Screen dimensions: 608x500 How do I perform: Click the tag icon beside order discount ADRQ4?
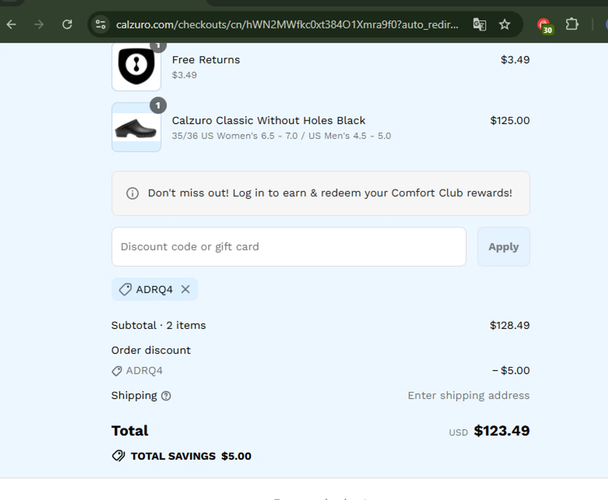(x=117, y=371)
